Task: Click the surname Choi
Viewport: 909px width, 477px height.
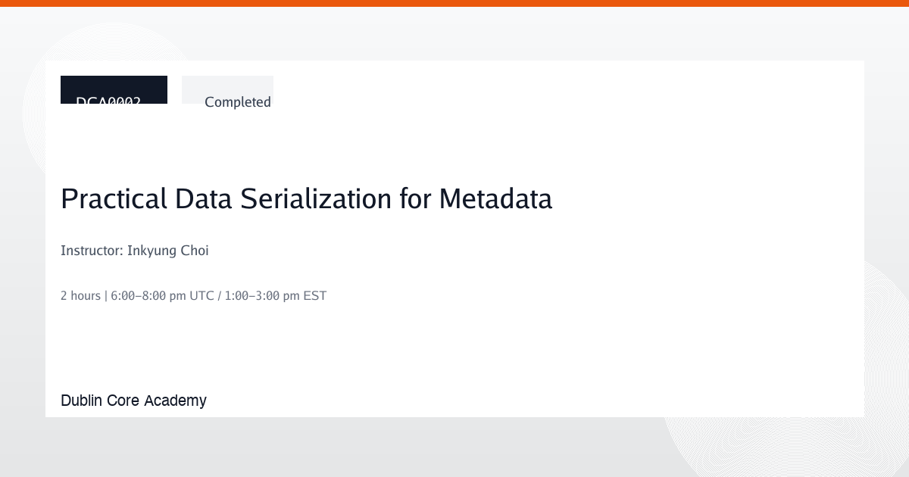Action: [194, 251]
